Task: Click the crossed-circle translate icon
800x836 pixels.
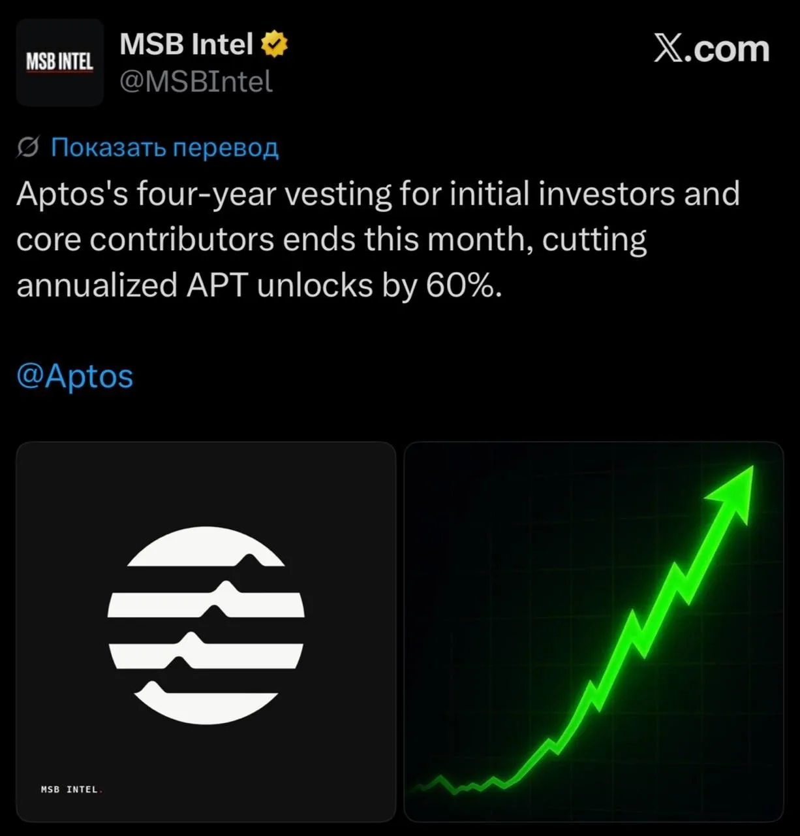Action: [x=28, y=148]
